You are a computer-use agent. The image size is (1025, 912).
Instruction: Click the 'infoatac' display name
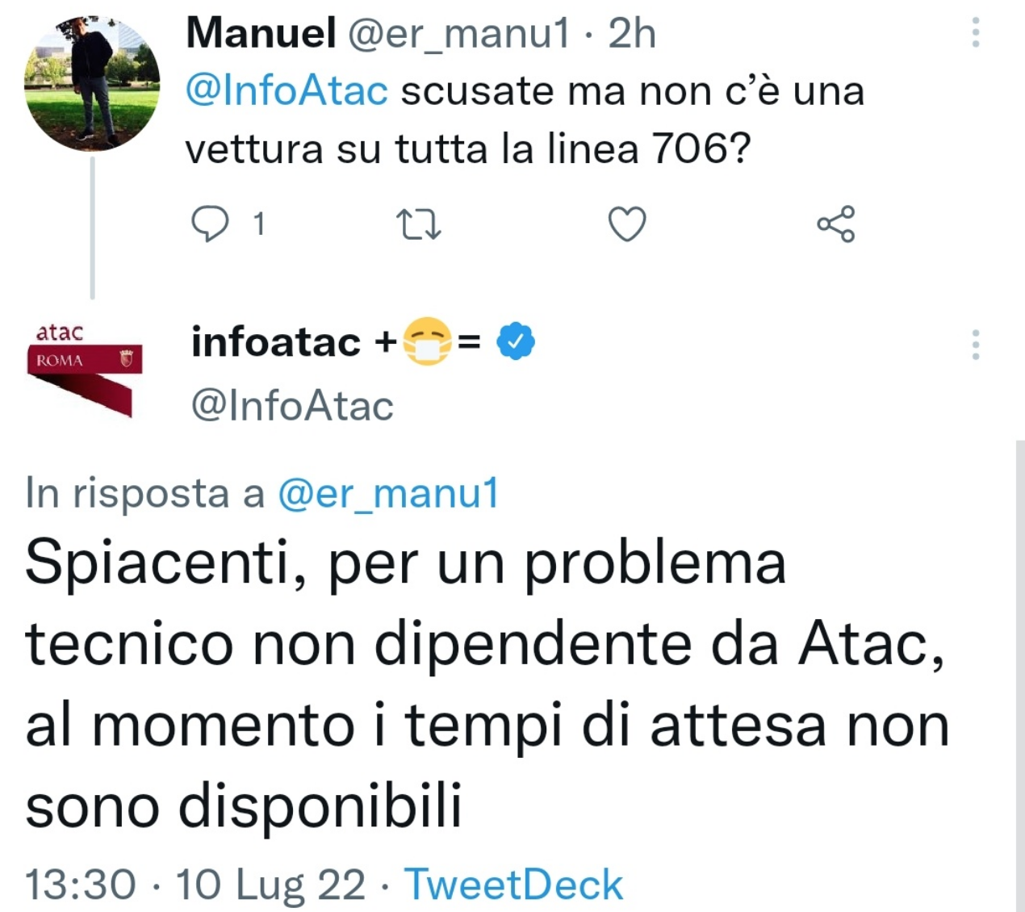click(x=275, y=342)
